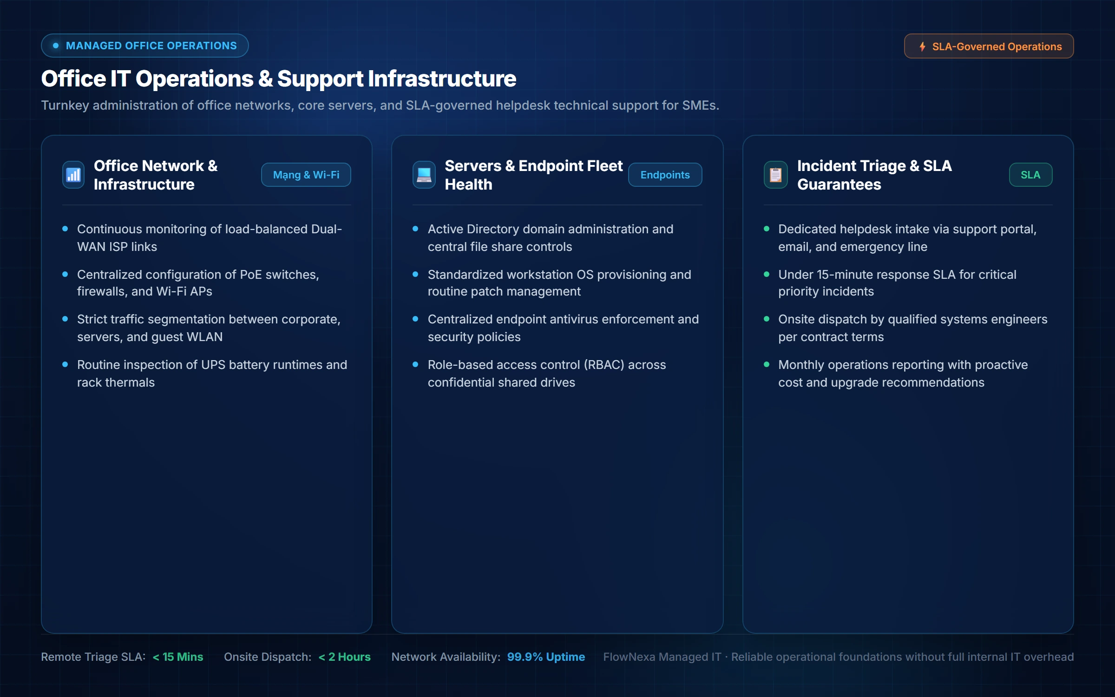Image resolution: width=1115 pixels, height=697 pixels.
Task: Click the Network Availability label
Action: (x=446, y=657)
